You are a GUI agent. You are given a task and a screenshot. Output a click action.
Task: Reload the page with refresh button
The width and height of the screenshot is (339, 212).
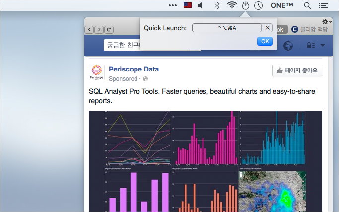[109, 30]
